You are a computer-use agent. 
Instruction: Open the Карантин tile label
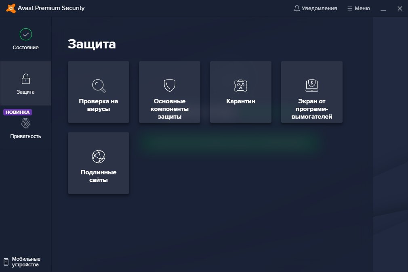coord(241,101)
